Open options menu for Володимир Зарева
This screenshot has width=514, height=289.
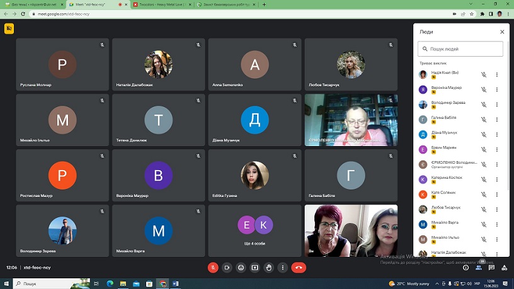[x=497, y=105]
